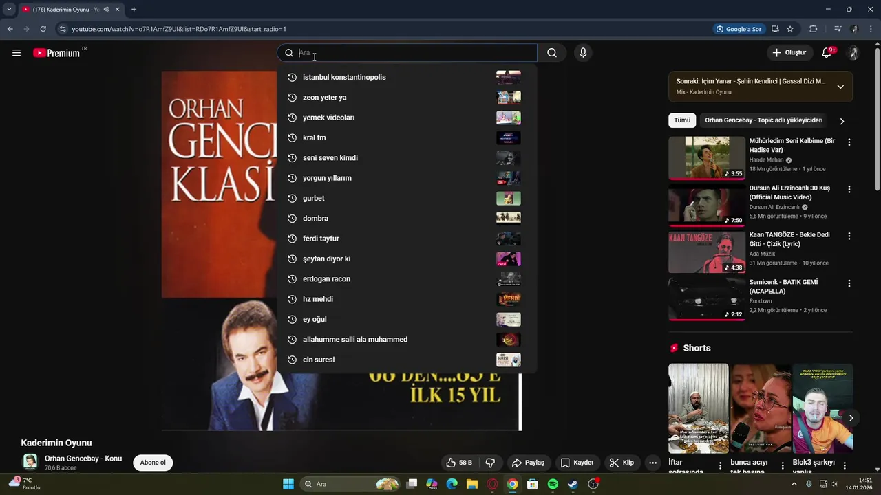Go to YouTube Premium home logo
Screen dimensions: 881x495
56,53
